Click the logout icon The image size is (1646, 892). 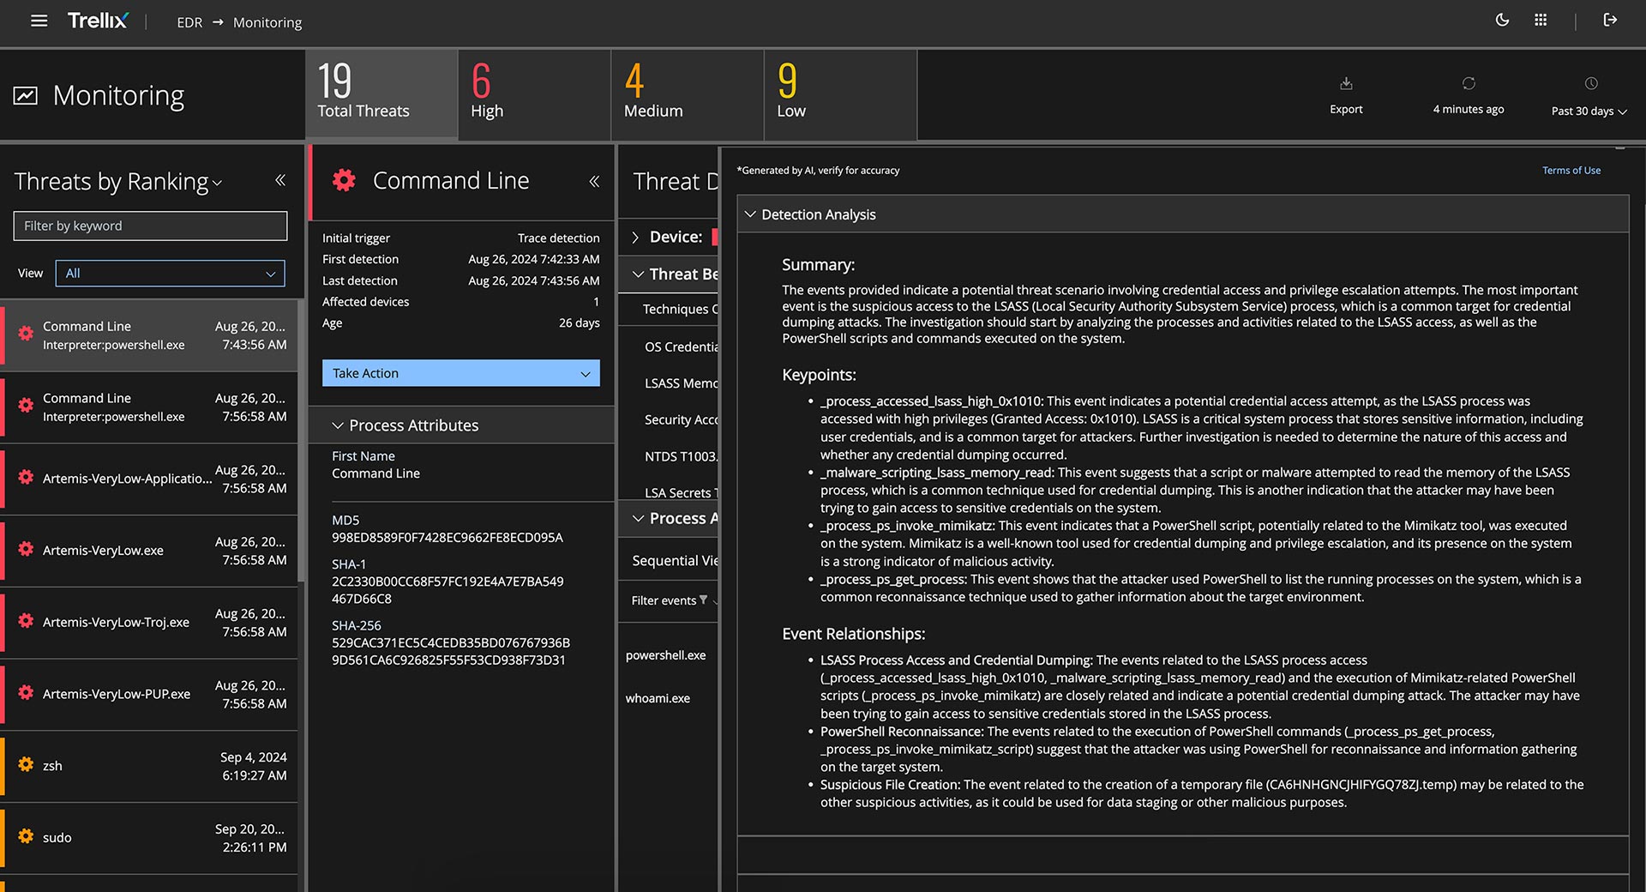click(1610, 20)
